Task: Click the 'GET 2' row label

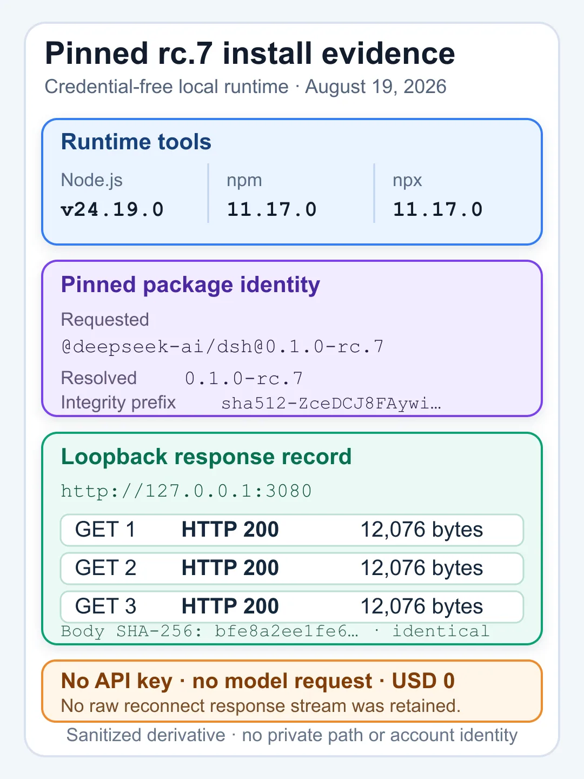Action: pos(106,568)
